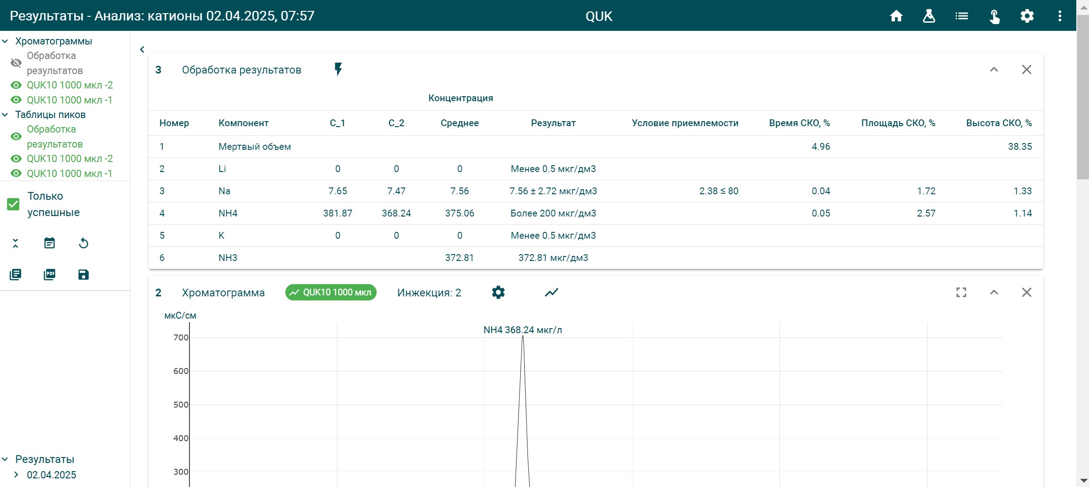The height and width of the screenshot is (487, 1089).
Task: Click the C_2 column header
Action: coord(396,123)
